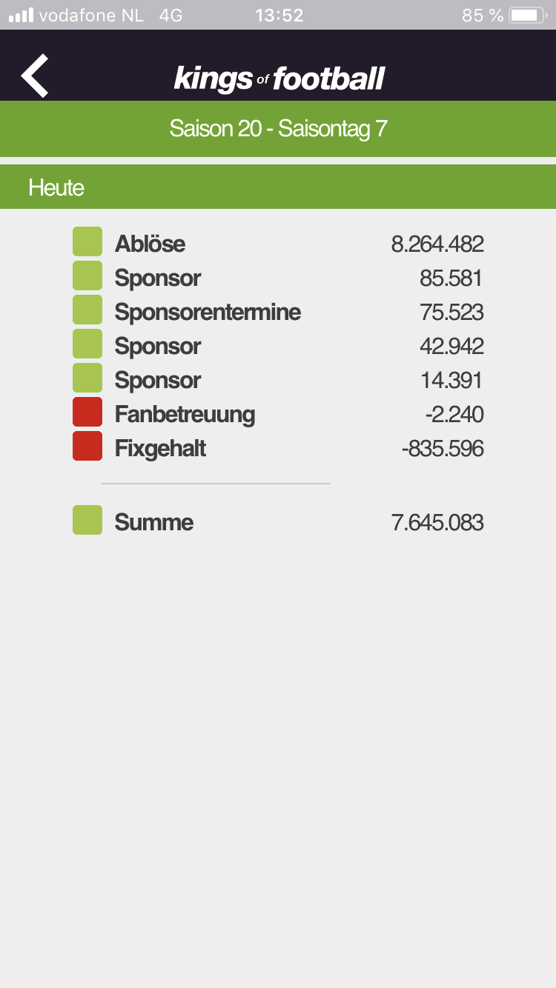Open the Ablöse entry
Viewport: 556px width, 988px height.
pyautogui.click(x=278, y=243)
